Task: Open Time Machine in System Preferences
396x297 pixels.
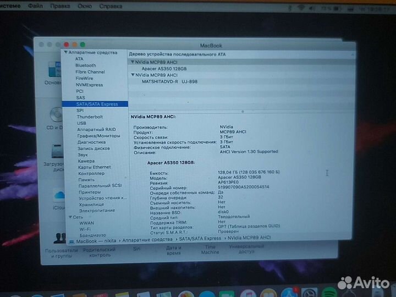Action: click(210, 250)
